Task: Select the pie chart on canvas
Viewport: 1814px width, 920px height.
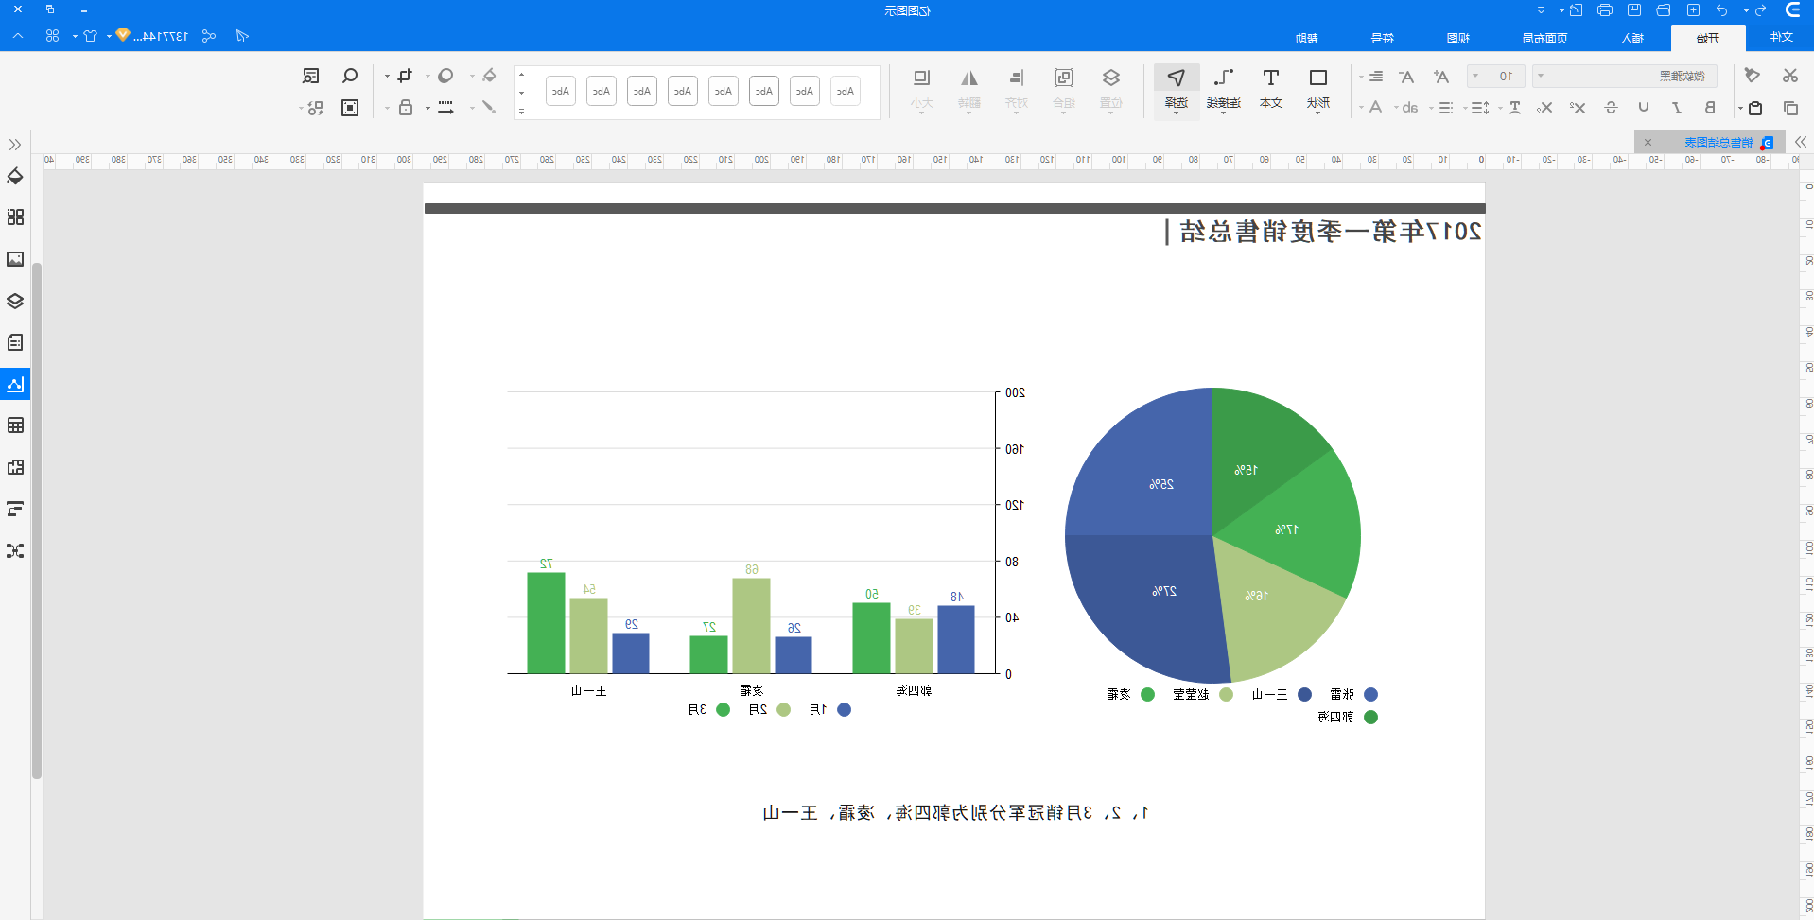Action: 1213,535
